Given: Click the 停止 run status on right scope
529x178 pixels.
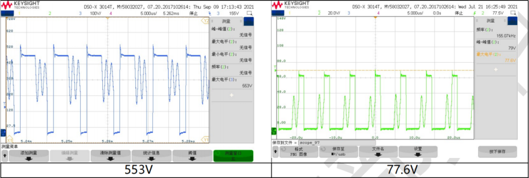Looking at the screenshot, I should tap(459, 13).
